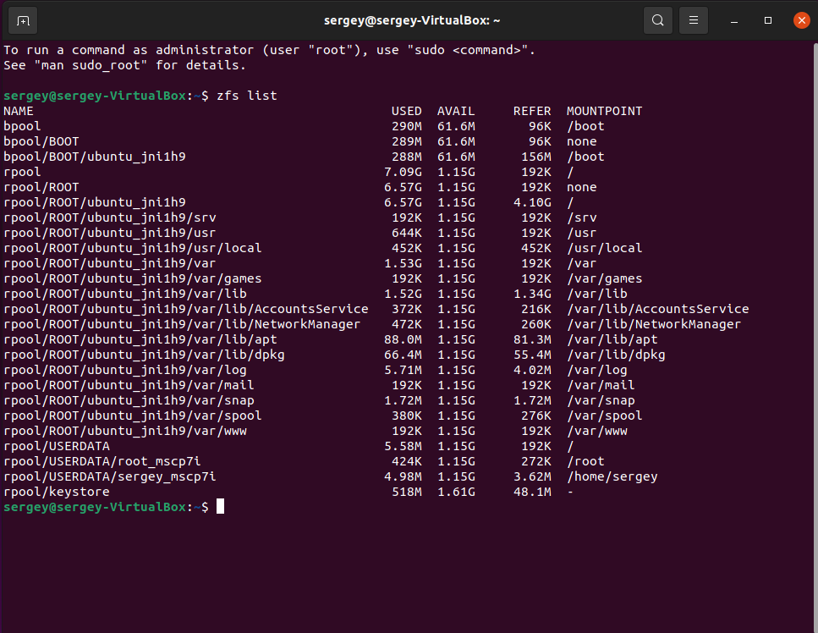
Task: Click the last shell prompt with the cursor
Action: coord(113,507)
